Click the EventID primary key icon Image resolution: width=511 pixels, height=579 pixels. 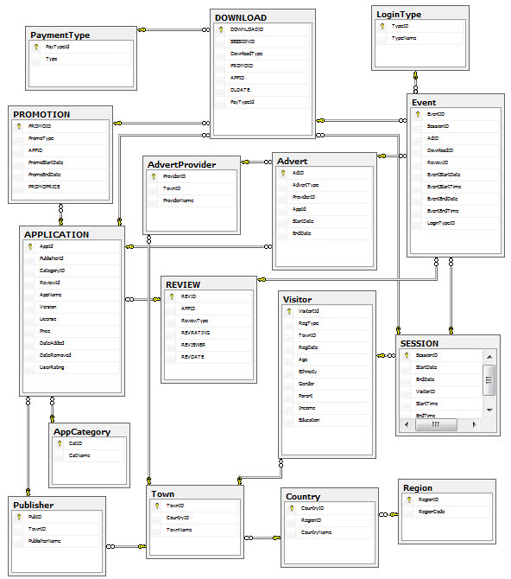point(417,114)
